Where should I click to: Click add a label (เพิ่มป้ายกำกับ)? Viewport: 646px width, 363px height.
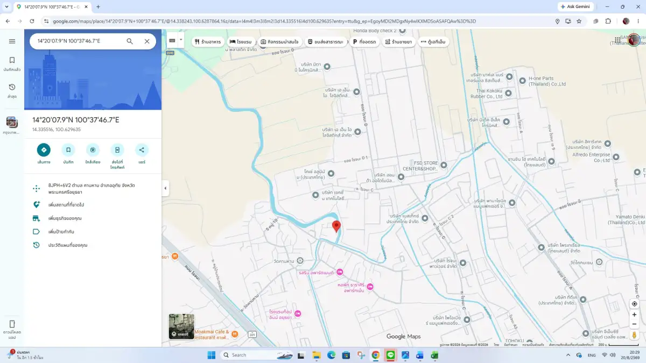pos(93,232)
